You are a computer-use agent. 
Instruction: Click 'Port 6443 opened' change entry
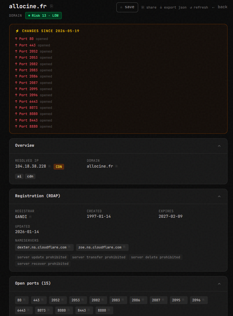33,102
